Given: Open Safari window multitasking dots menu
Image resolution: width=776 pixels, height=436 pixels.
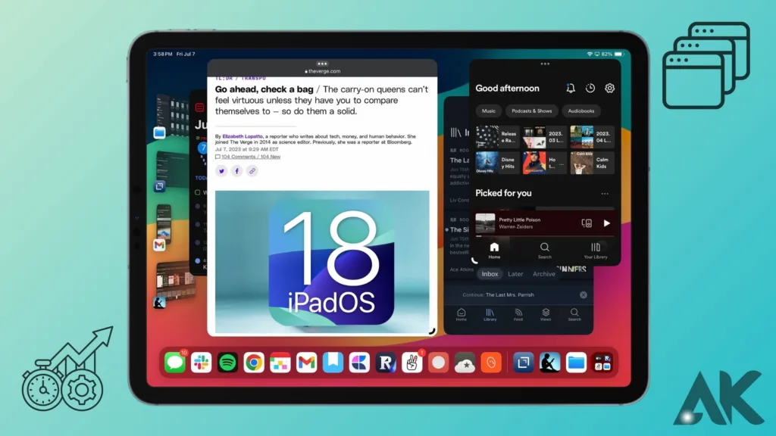Looking at the screenshot, I should [322, 64].
